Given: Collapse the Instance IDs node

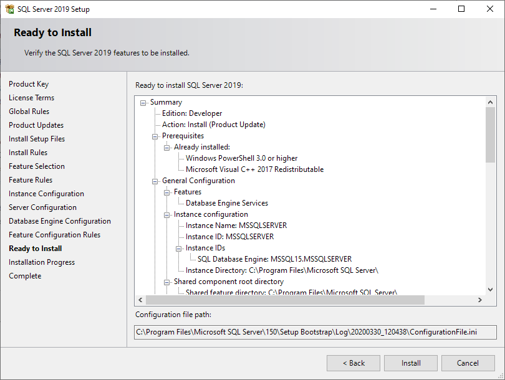Looking at the screenshot, I should tap(179, 249).
